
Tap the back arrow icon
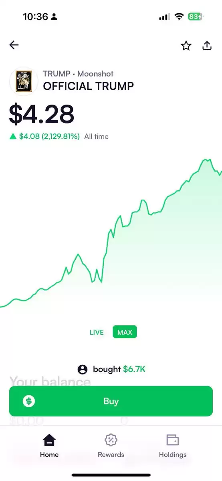pyautogui.click(x=14, y=45)
